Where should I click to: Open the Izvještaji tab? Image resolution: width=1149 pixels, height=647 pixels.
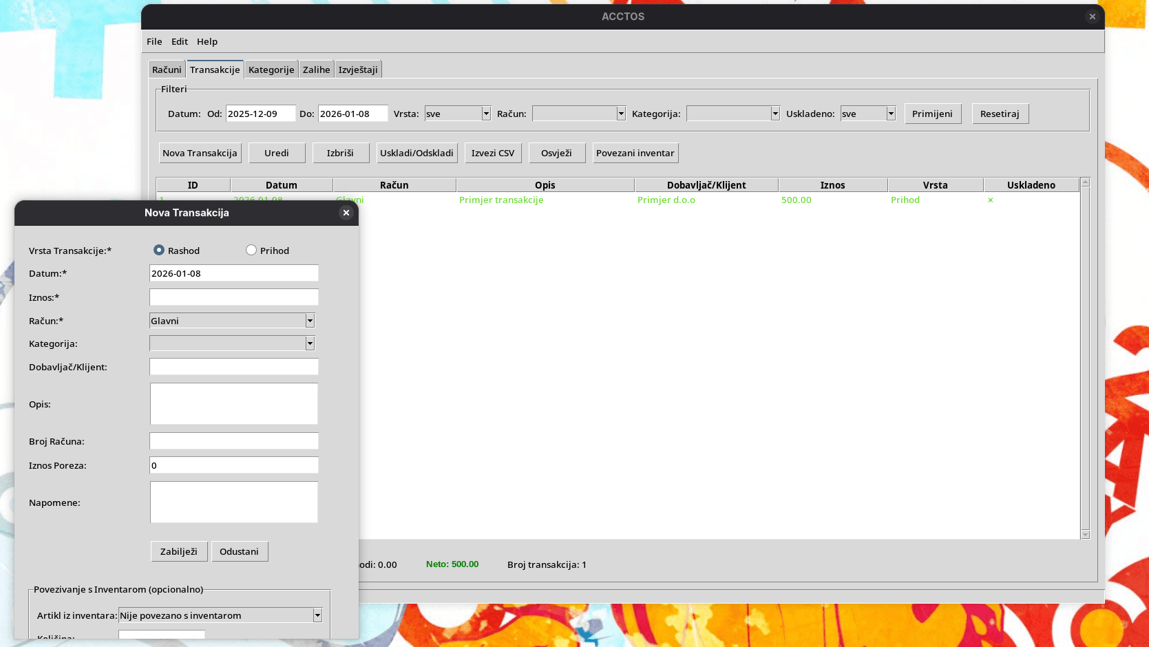coord(358,70)
